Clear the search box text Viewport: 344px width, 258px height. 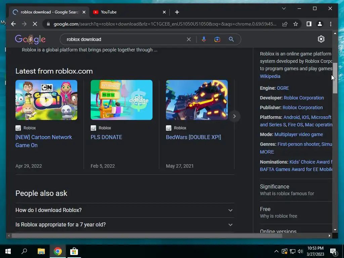point(189,40)
